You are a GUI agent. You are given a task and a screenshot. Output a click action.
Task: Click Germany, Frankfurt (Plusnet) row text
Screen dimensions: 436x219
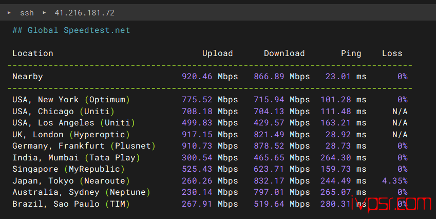click(84, 147)
